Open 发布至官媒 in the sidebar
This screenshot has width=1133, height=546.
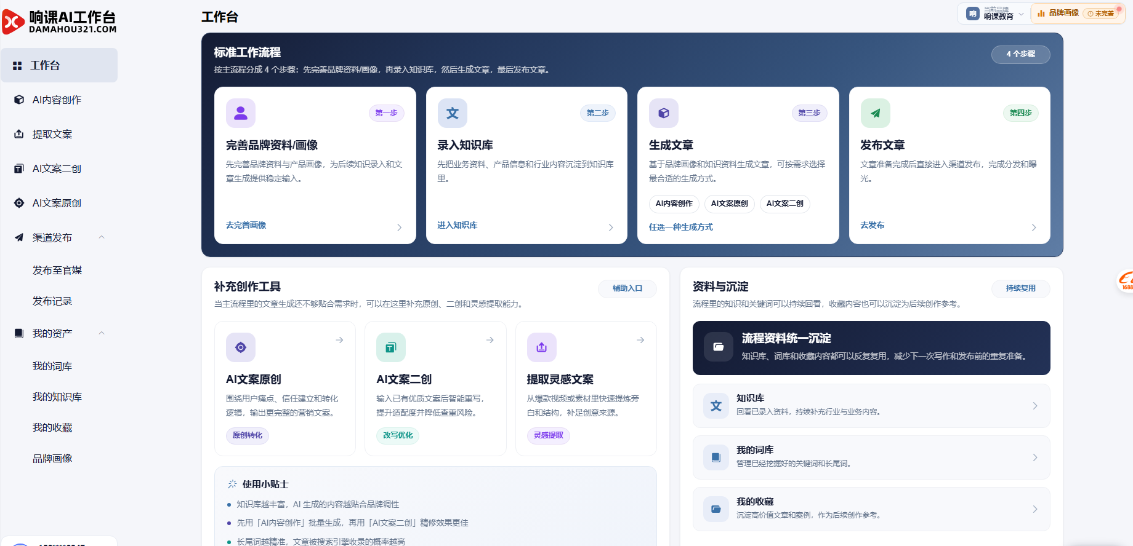(x=57, y=270)
